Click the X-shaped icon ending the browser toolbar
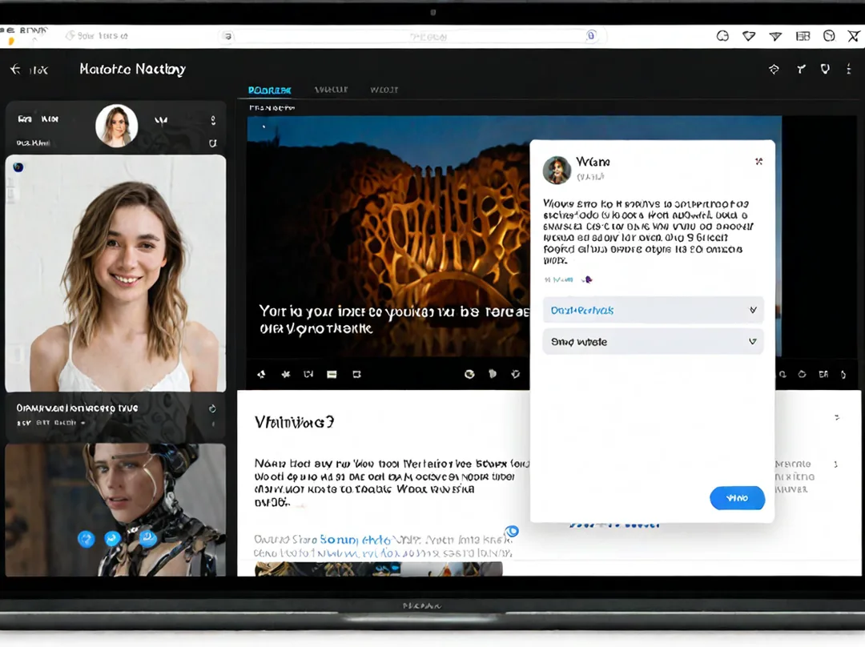This screenshot has width=865, height=647. point(854,36)
